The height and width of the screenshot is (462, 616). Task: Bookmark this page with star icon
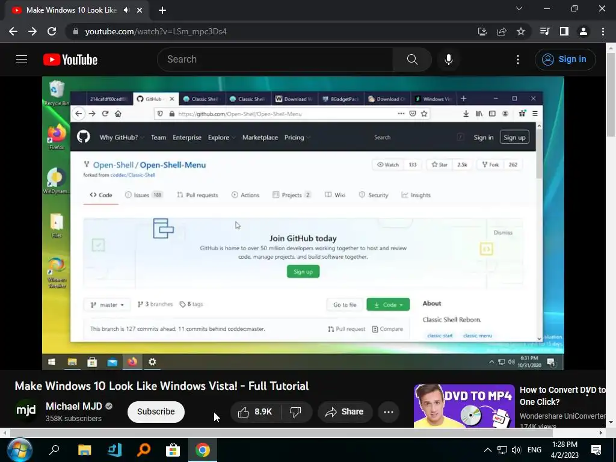coord(521,31)
